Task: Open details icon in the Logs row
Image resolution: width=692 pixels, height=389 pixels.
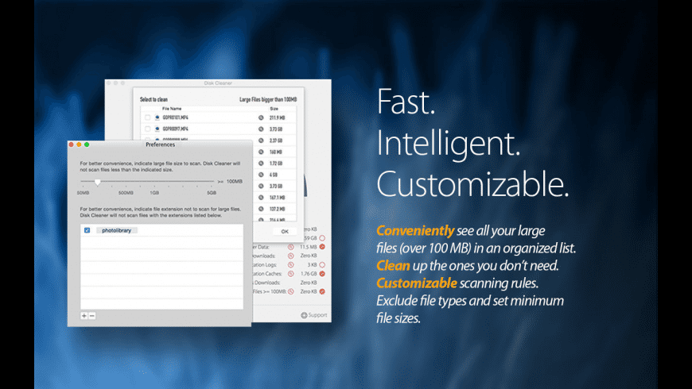Action: click(291, 265)
